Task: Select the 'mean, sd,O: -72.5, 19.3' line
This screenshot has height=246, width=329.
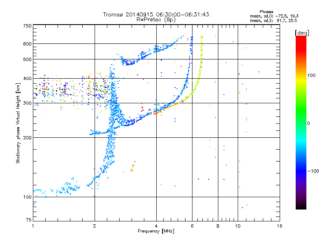Action: tap(274, 16)
